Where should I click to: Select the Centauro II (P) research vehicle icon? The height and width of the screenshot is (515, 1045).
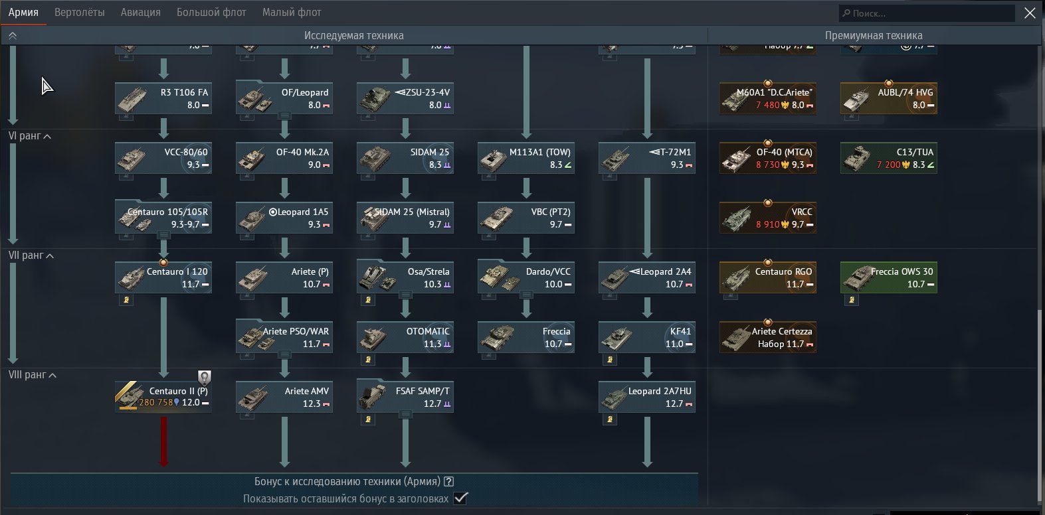pyautogui.click(x=131, y=396)
